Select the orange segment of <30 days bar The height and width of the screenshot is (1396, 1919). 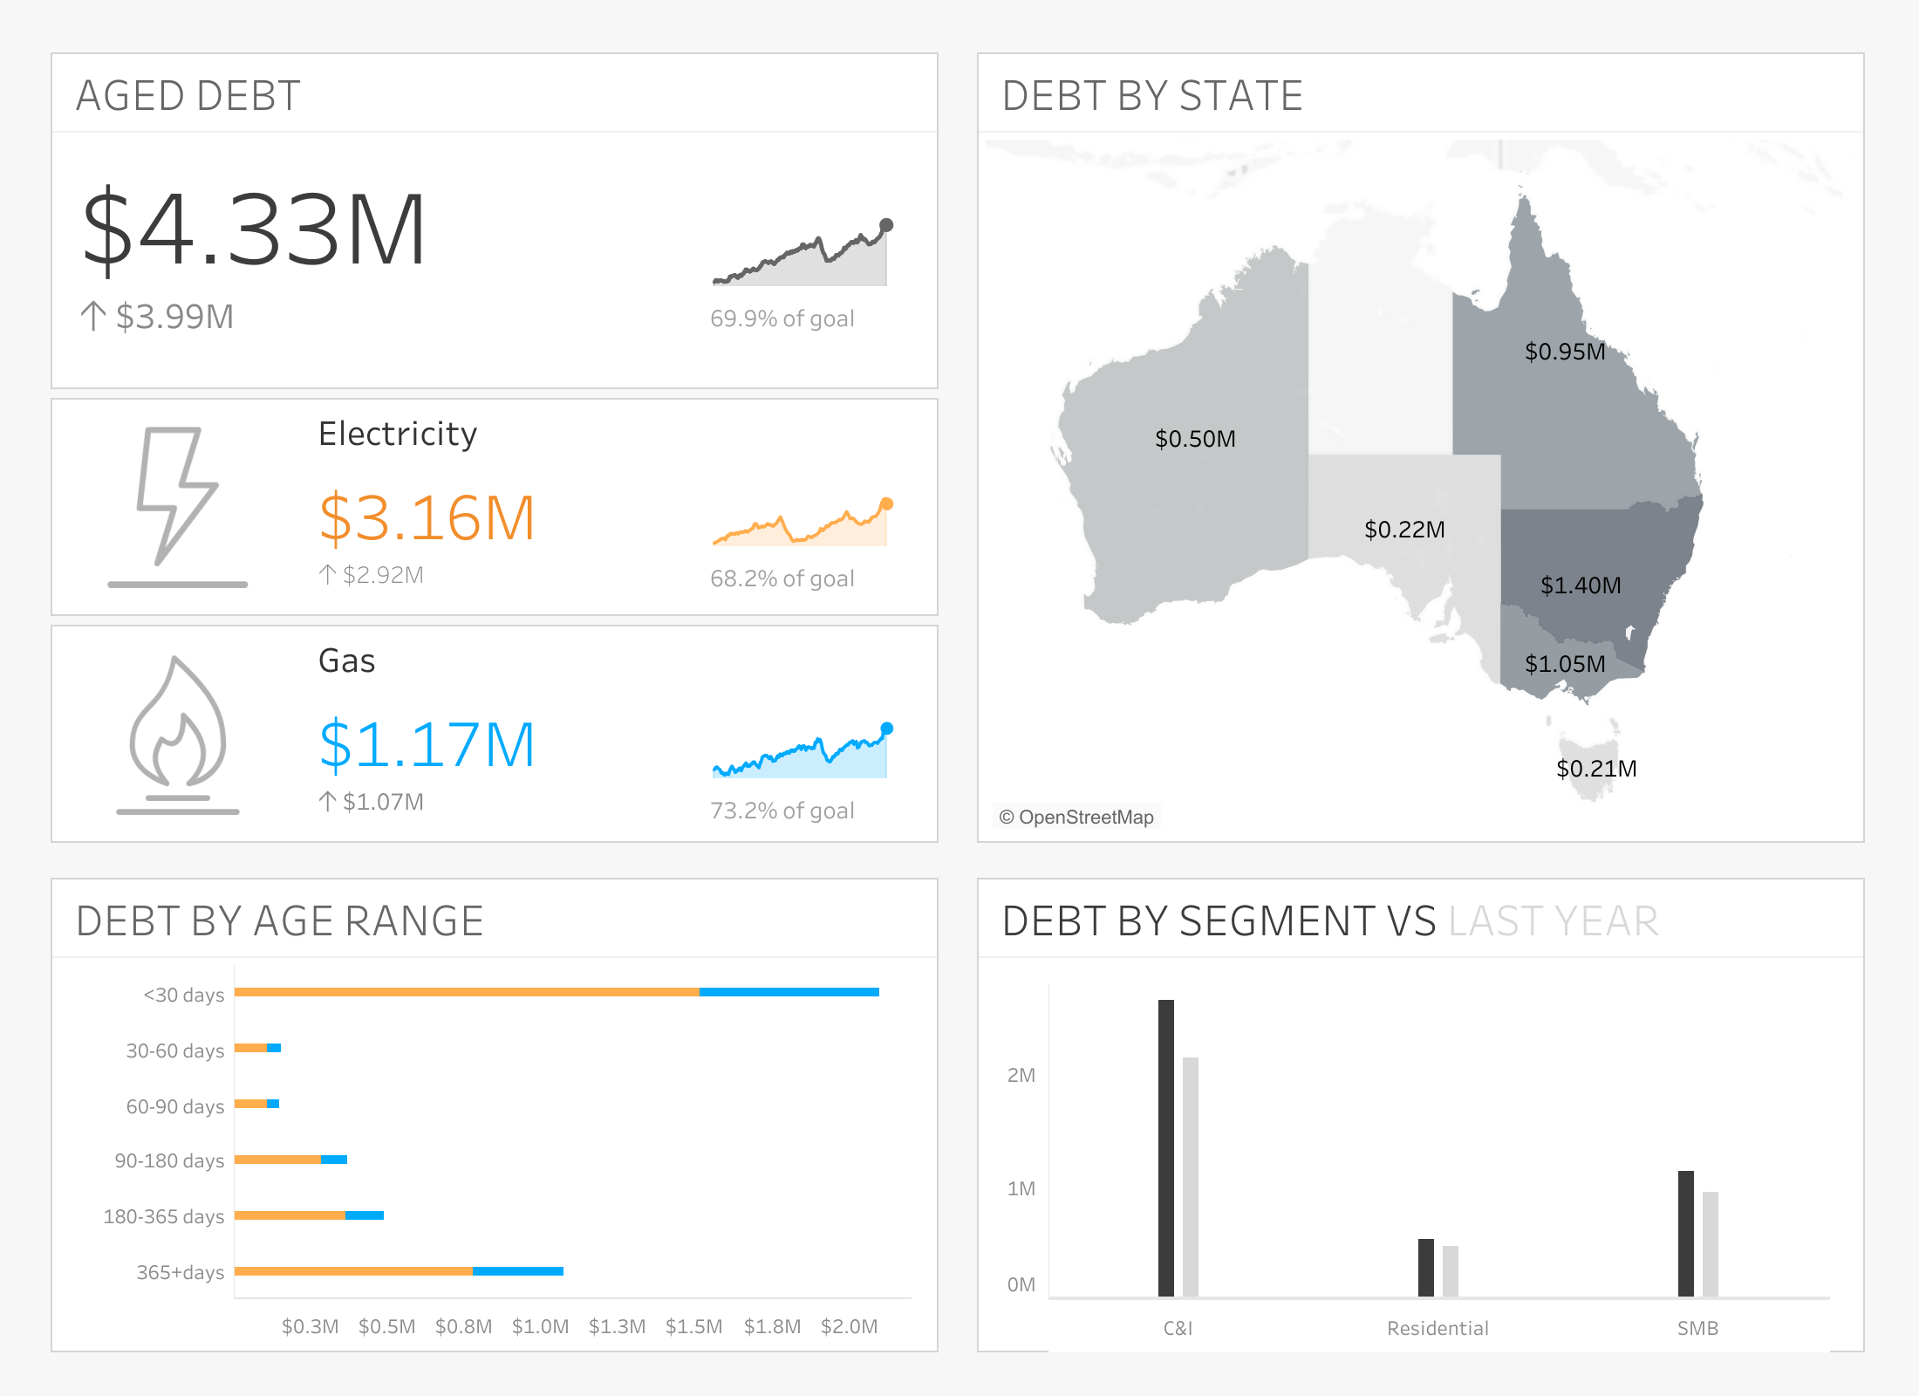point(467,992)
